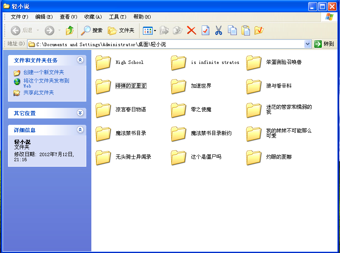Select the is infinite stratos folder icon

tap(178, 63)
